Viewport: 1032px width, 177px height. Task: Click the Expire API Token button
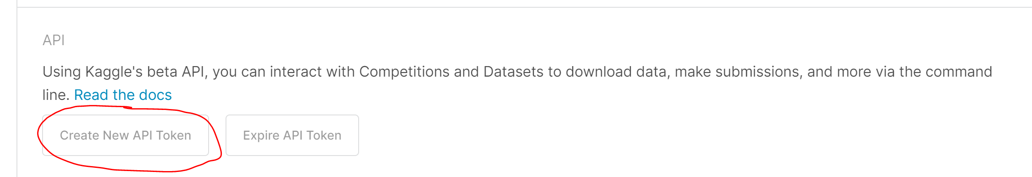click(x=292, y=135)
